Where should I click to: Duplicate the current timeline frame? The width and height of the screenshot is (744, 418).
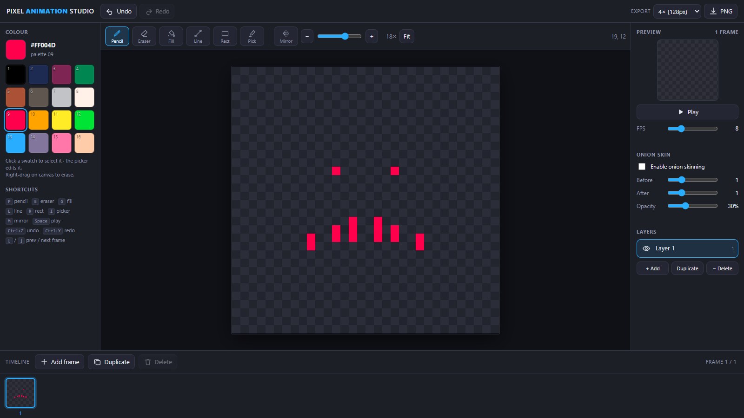(112, 362)
